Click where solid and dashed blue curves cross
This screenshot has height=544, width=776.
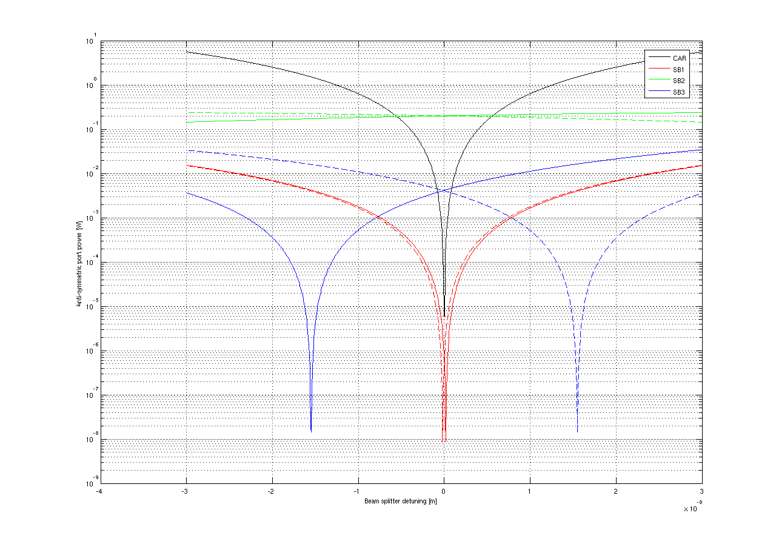(444, 190)
